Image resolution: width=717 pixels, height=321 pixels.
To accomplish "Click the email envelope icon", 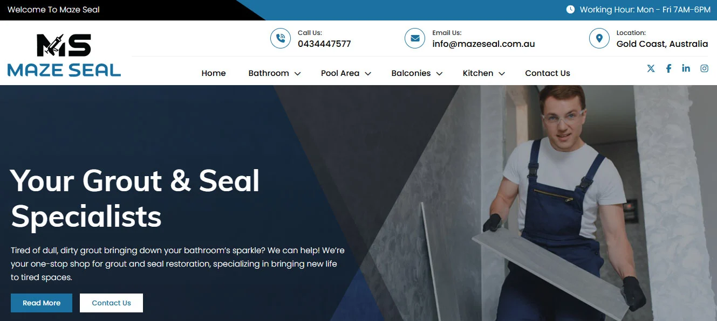I will (415, 38).
